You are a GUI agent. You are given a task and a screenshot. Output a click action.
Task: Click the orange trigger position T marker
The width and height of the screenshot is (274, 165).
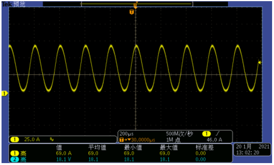pos(132,12)
